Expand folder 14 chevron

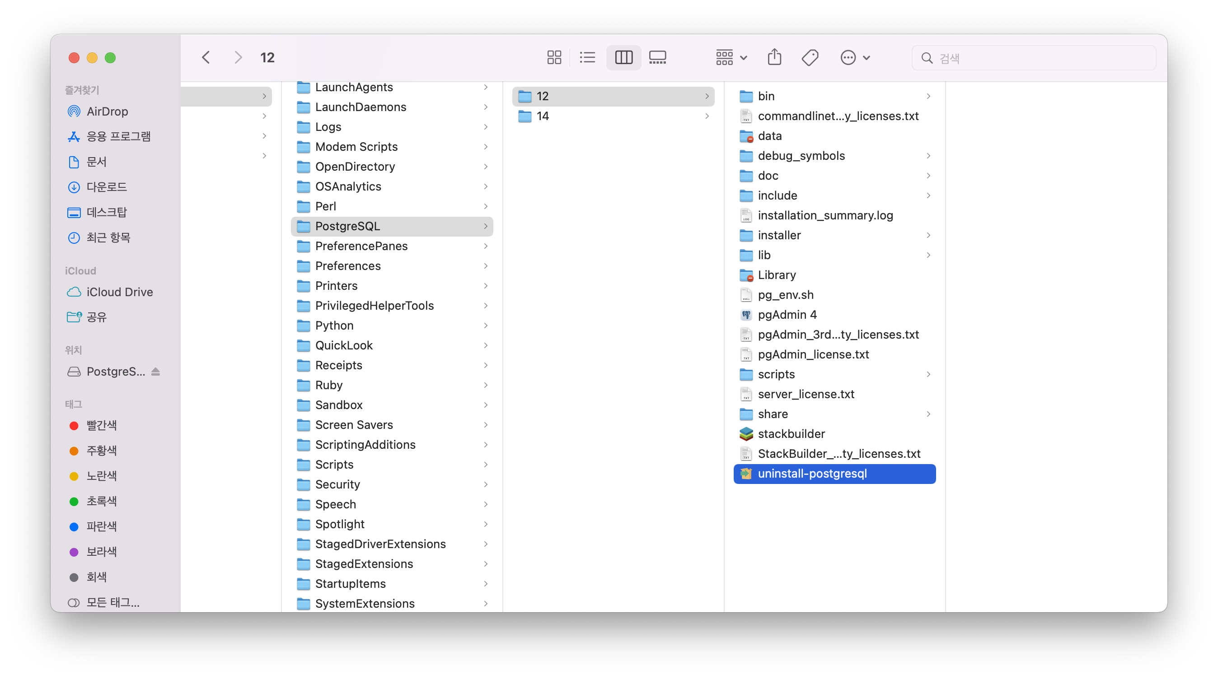pos(707,116)
